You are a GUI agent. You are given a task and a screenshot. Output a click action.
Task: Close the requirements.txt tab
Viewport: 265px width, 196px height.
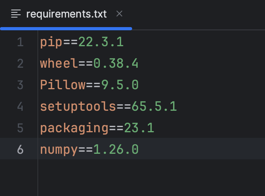click(x=119, y=14)
